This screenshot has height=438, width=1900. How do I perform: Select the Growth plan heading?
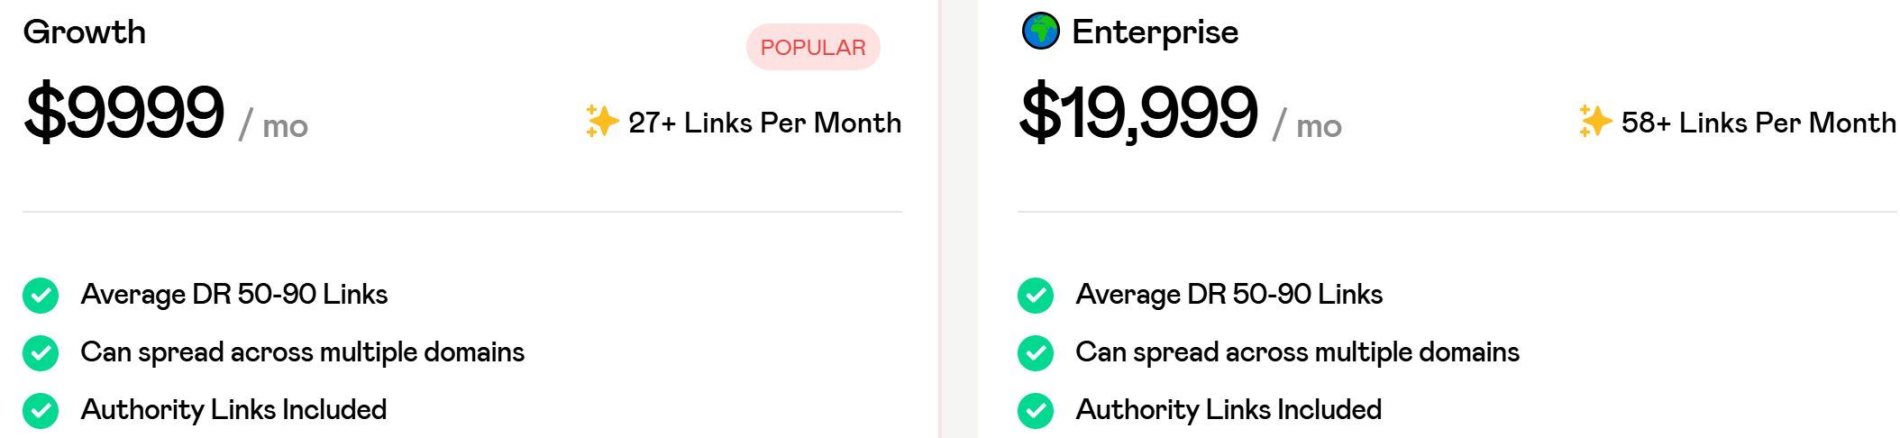click(85, 32)
